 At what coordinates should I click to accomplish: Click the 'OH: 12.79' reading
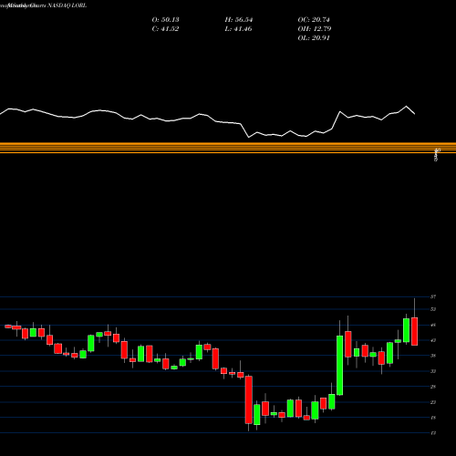click(x=315, y=28)
